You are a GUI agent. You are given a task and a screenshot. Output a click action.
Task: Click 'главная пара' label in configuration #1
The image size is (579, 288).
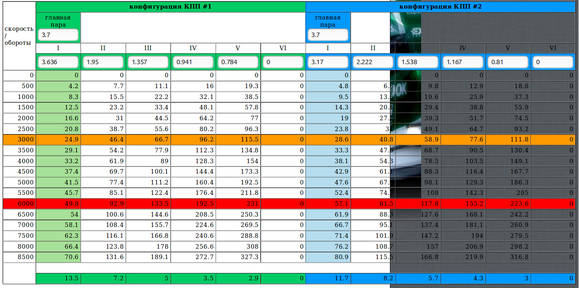click(58, 21)
